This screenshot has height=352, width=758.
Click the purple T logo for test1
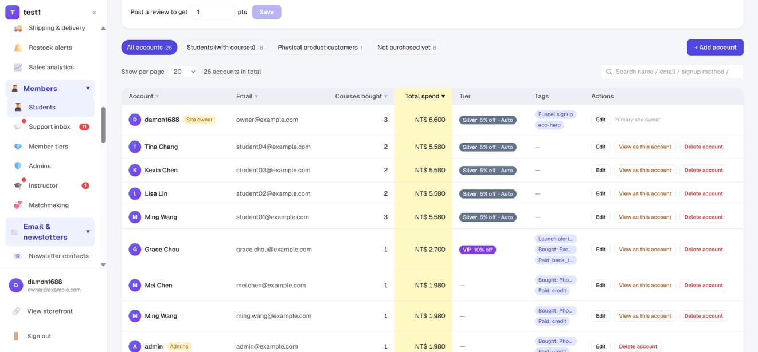tap(12, 12)
